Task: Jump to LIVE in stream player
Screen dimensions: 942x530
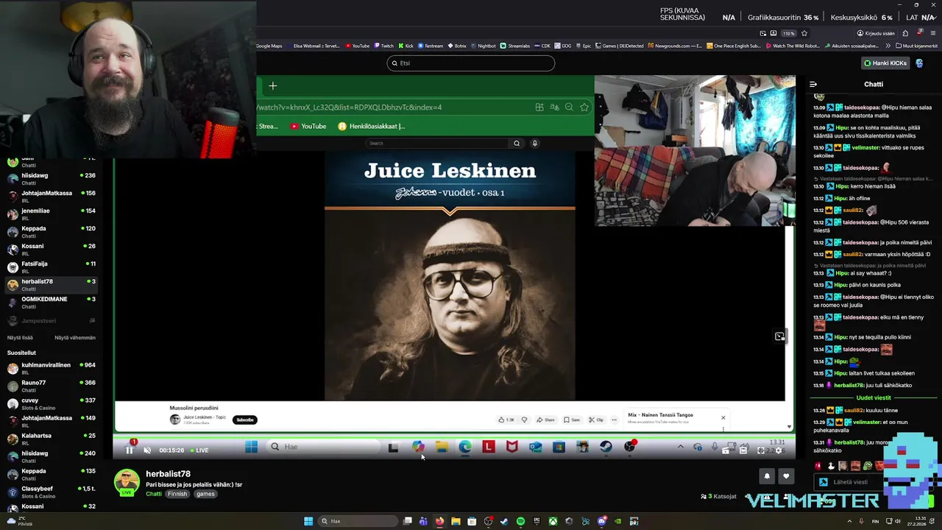Action: tap(199, 450)
